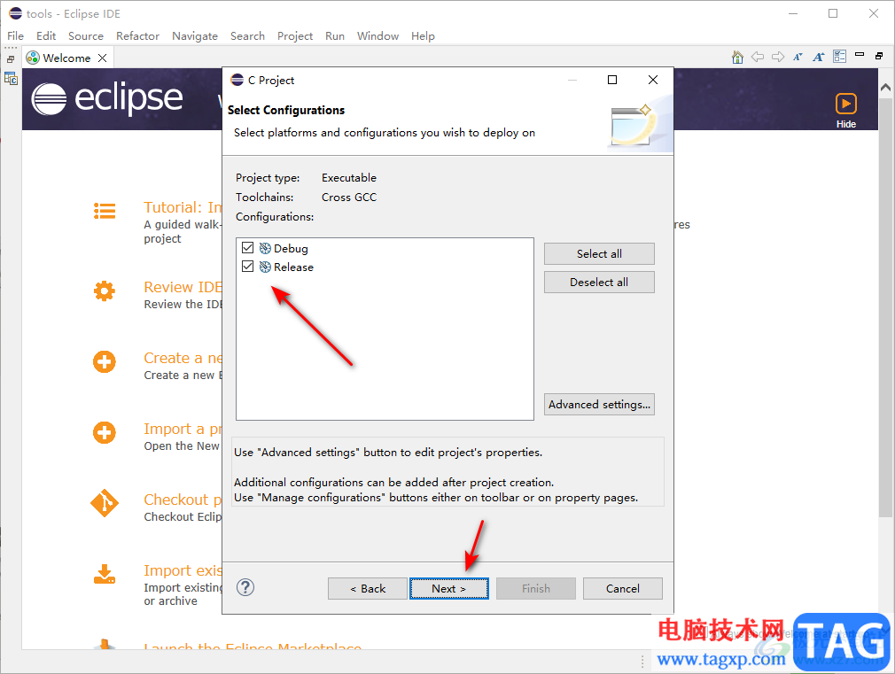Click the Select all button
The image size is (895, 674).
click(x=599, y=254)
